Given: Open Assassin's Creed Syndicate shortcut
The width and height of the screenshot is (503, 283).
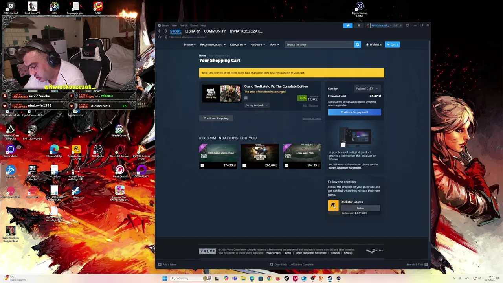Looking at the screenshot, I should (11, 132).
